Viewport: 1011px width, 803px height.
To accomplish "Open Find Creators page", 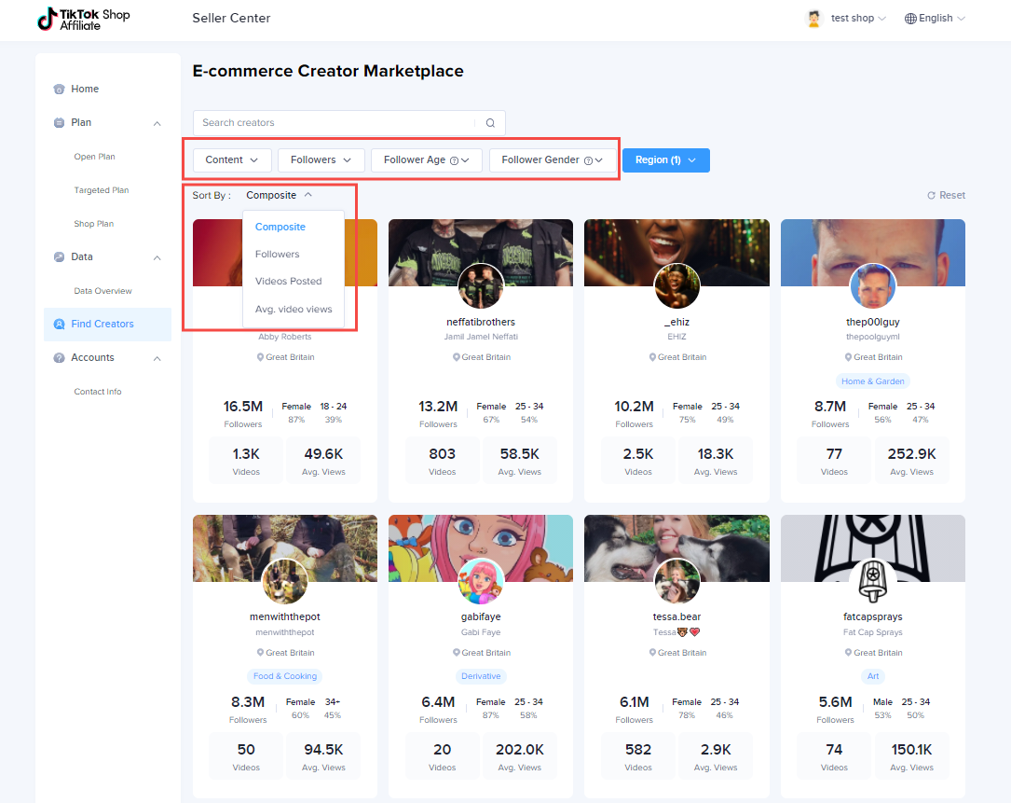I will coord(108,324).
